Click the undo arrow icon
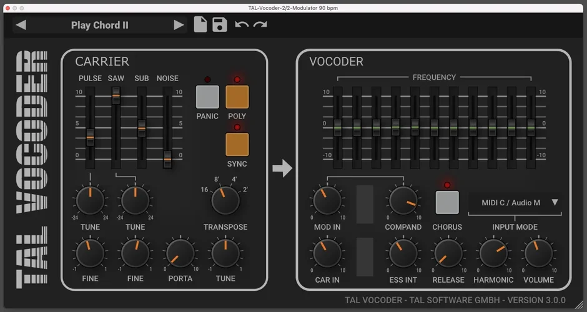The width and height of the screenshot is (587, 312). click(x=241, y=25)
